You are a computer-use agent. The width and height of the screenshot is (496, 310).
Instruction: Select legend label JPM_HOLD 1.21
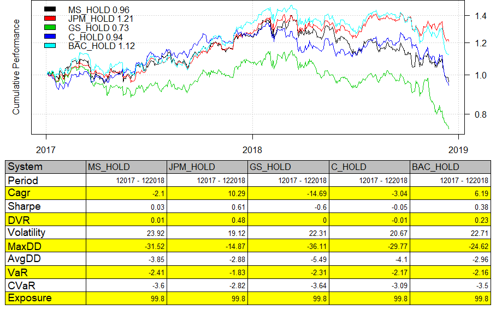coord(101,19)
